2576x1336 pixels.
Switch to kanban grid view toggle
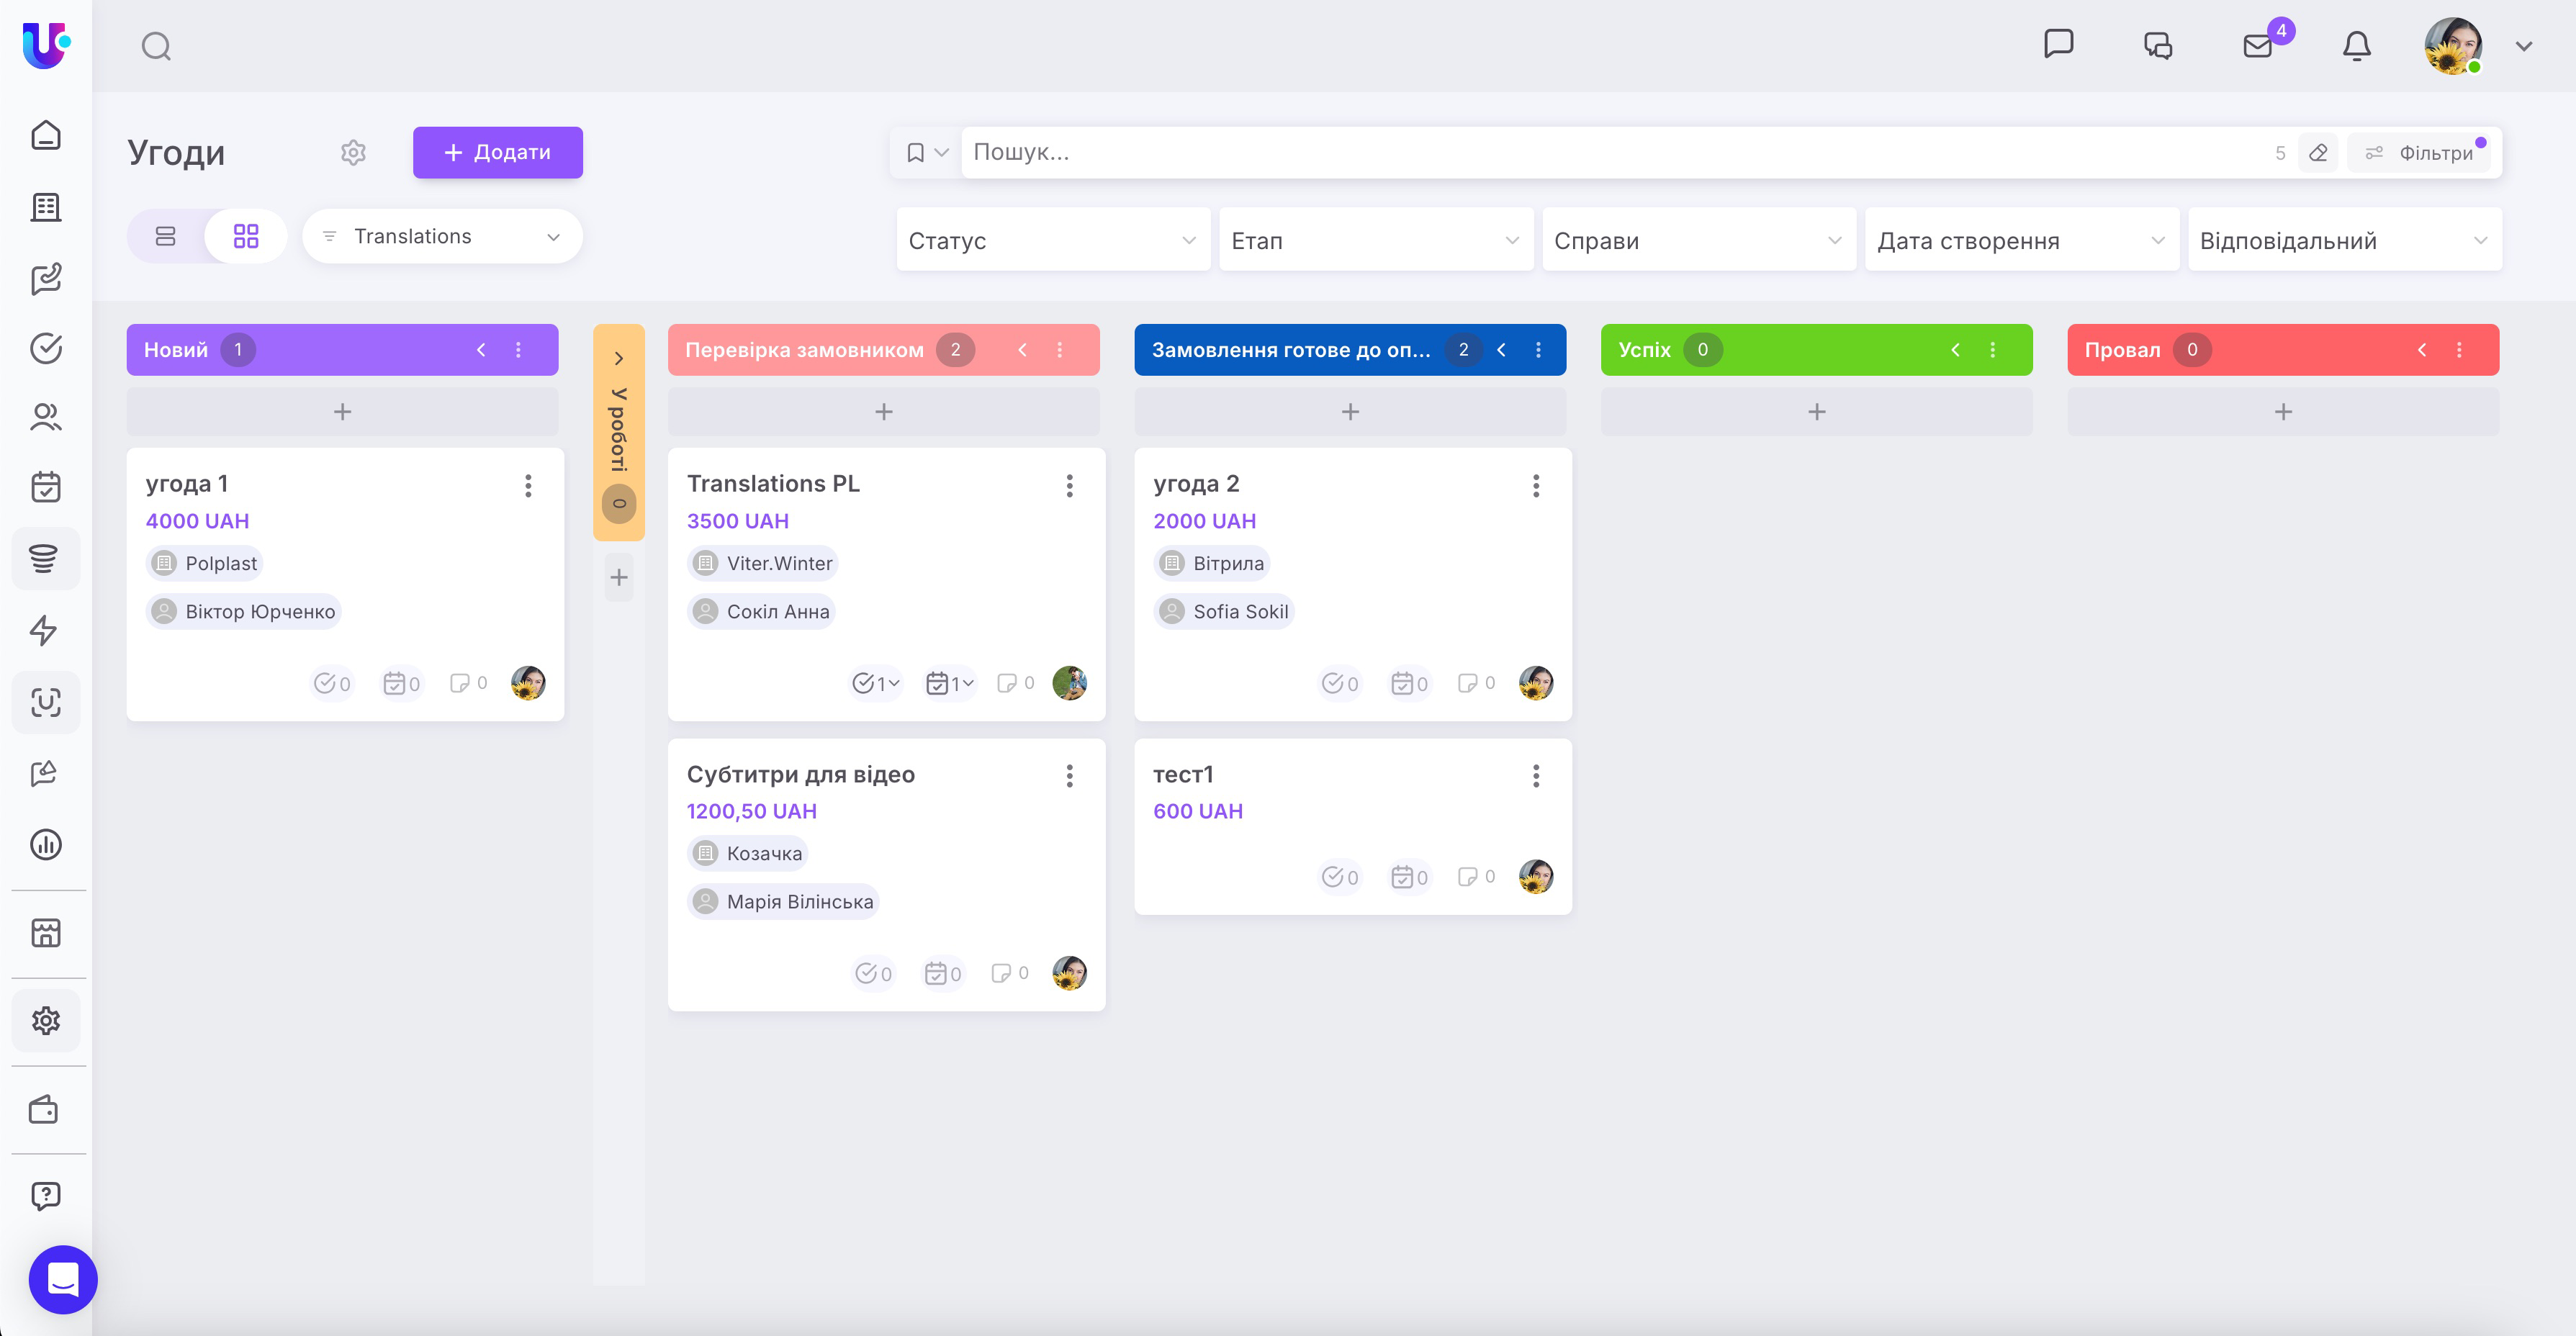pos(246,236)
